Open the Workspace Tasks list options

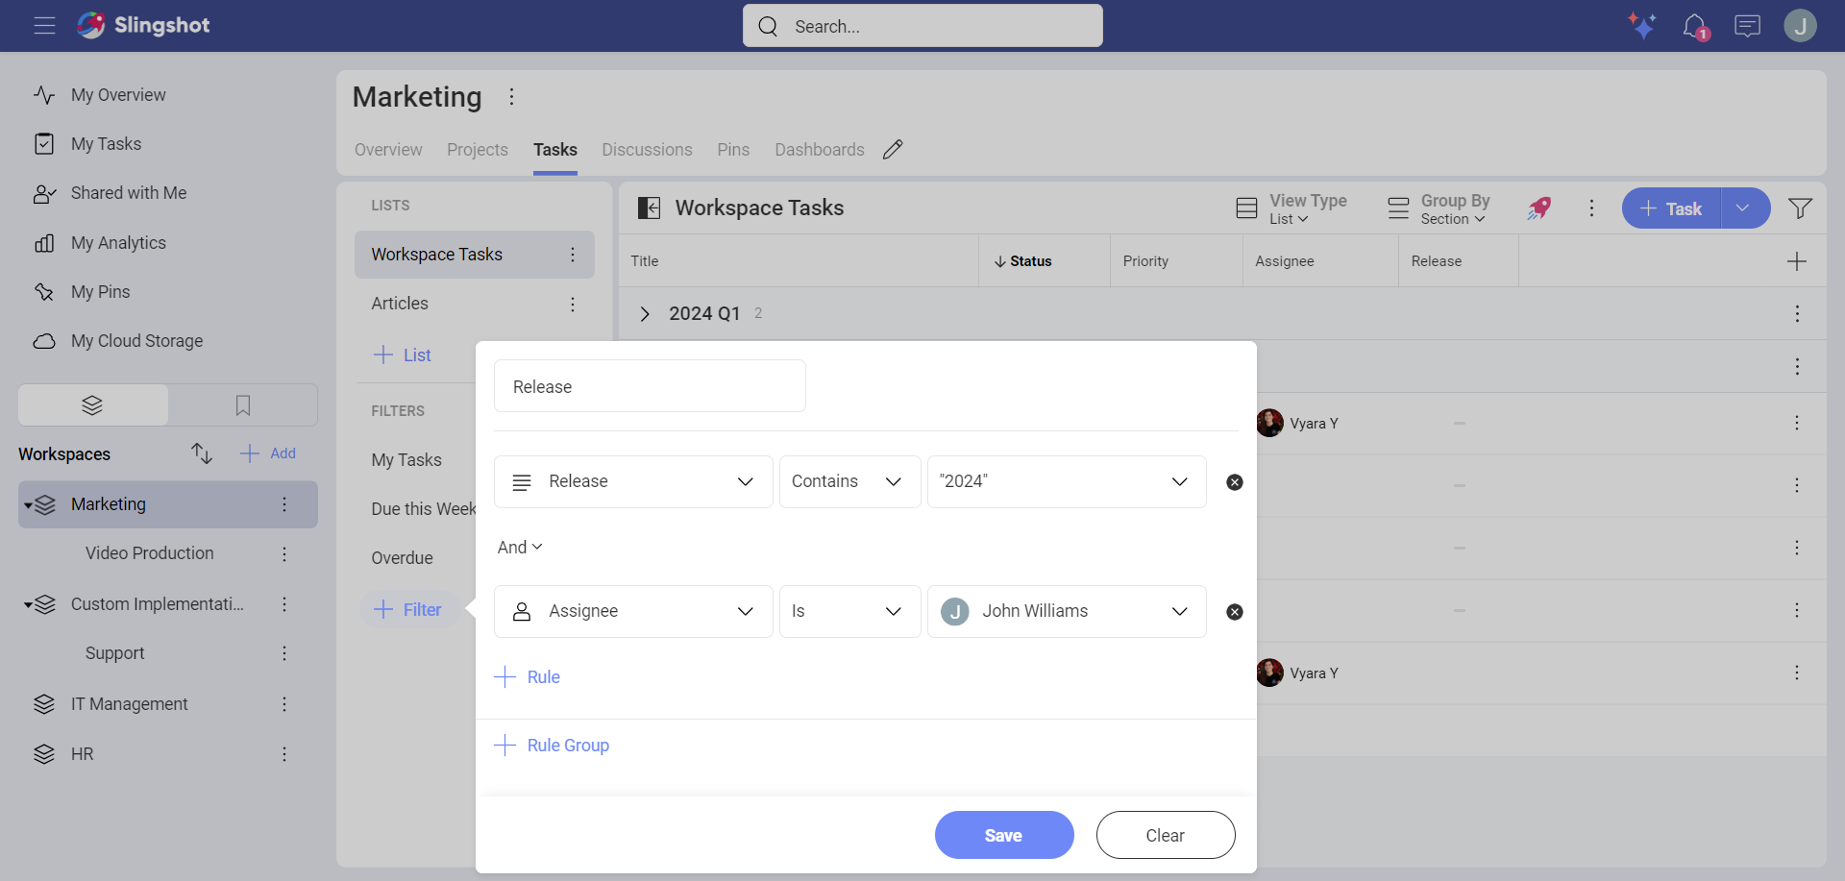pos(573,255)
